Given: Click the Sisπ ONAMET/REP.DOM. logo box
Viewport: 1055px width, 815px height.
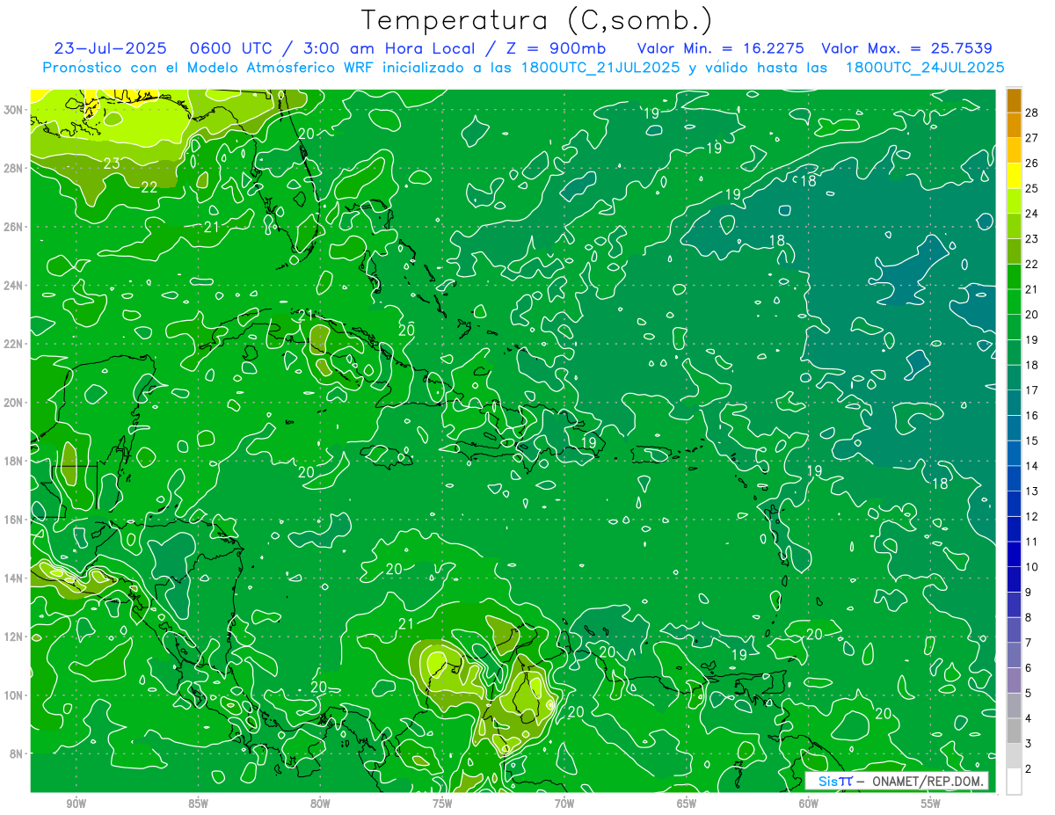Looking at the screenshot, I should tap(896, 781).
